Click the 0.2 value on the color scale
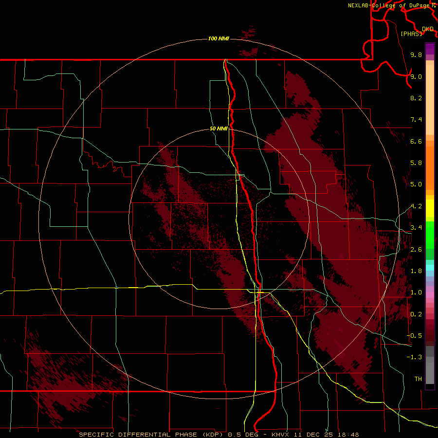This screenshot has height=438, width=438. [x=416, y=314]
